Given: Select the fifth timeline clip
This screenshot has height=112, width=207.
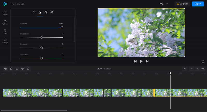Looking at the screenshot, I should 132,93.
